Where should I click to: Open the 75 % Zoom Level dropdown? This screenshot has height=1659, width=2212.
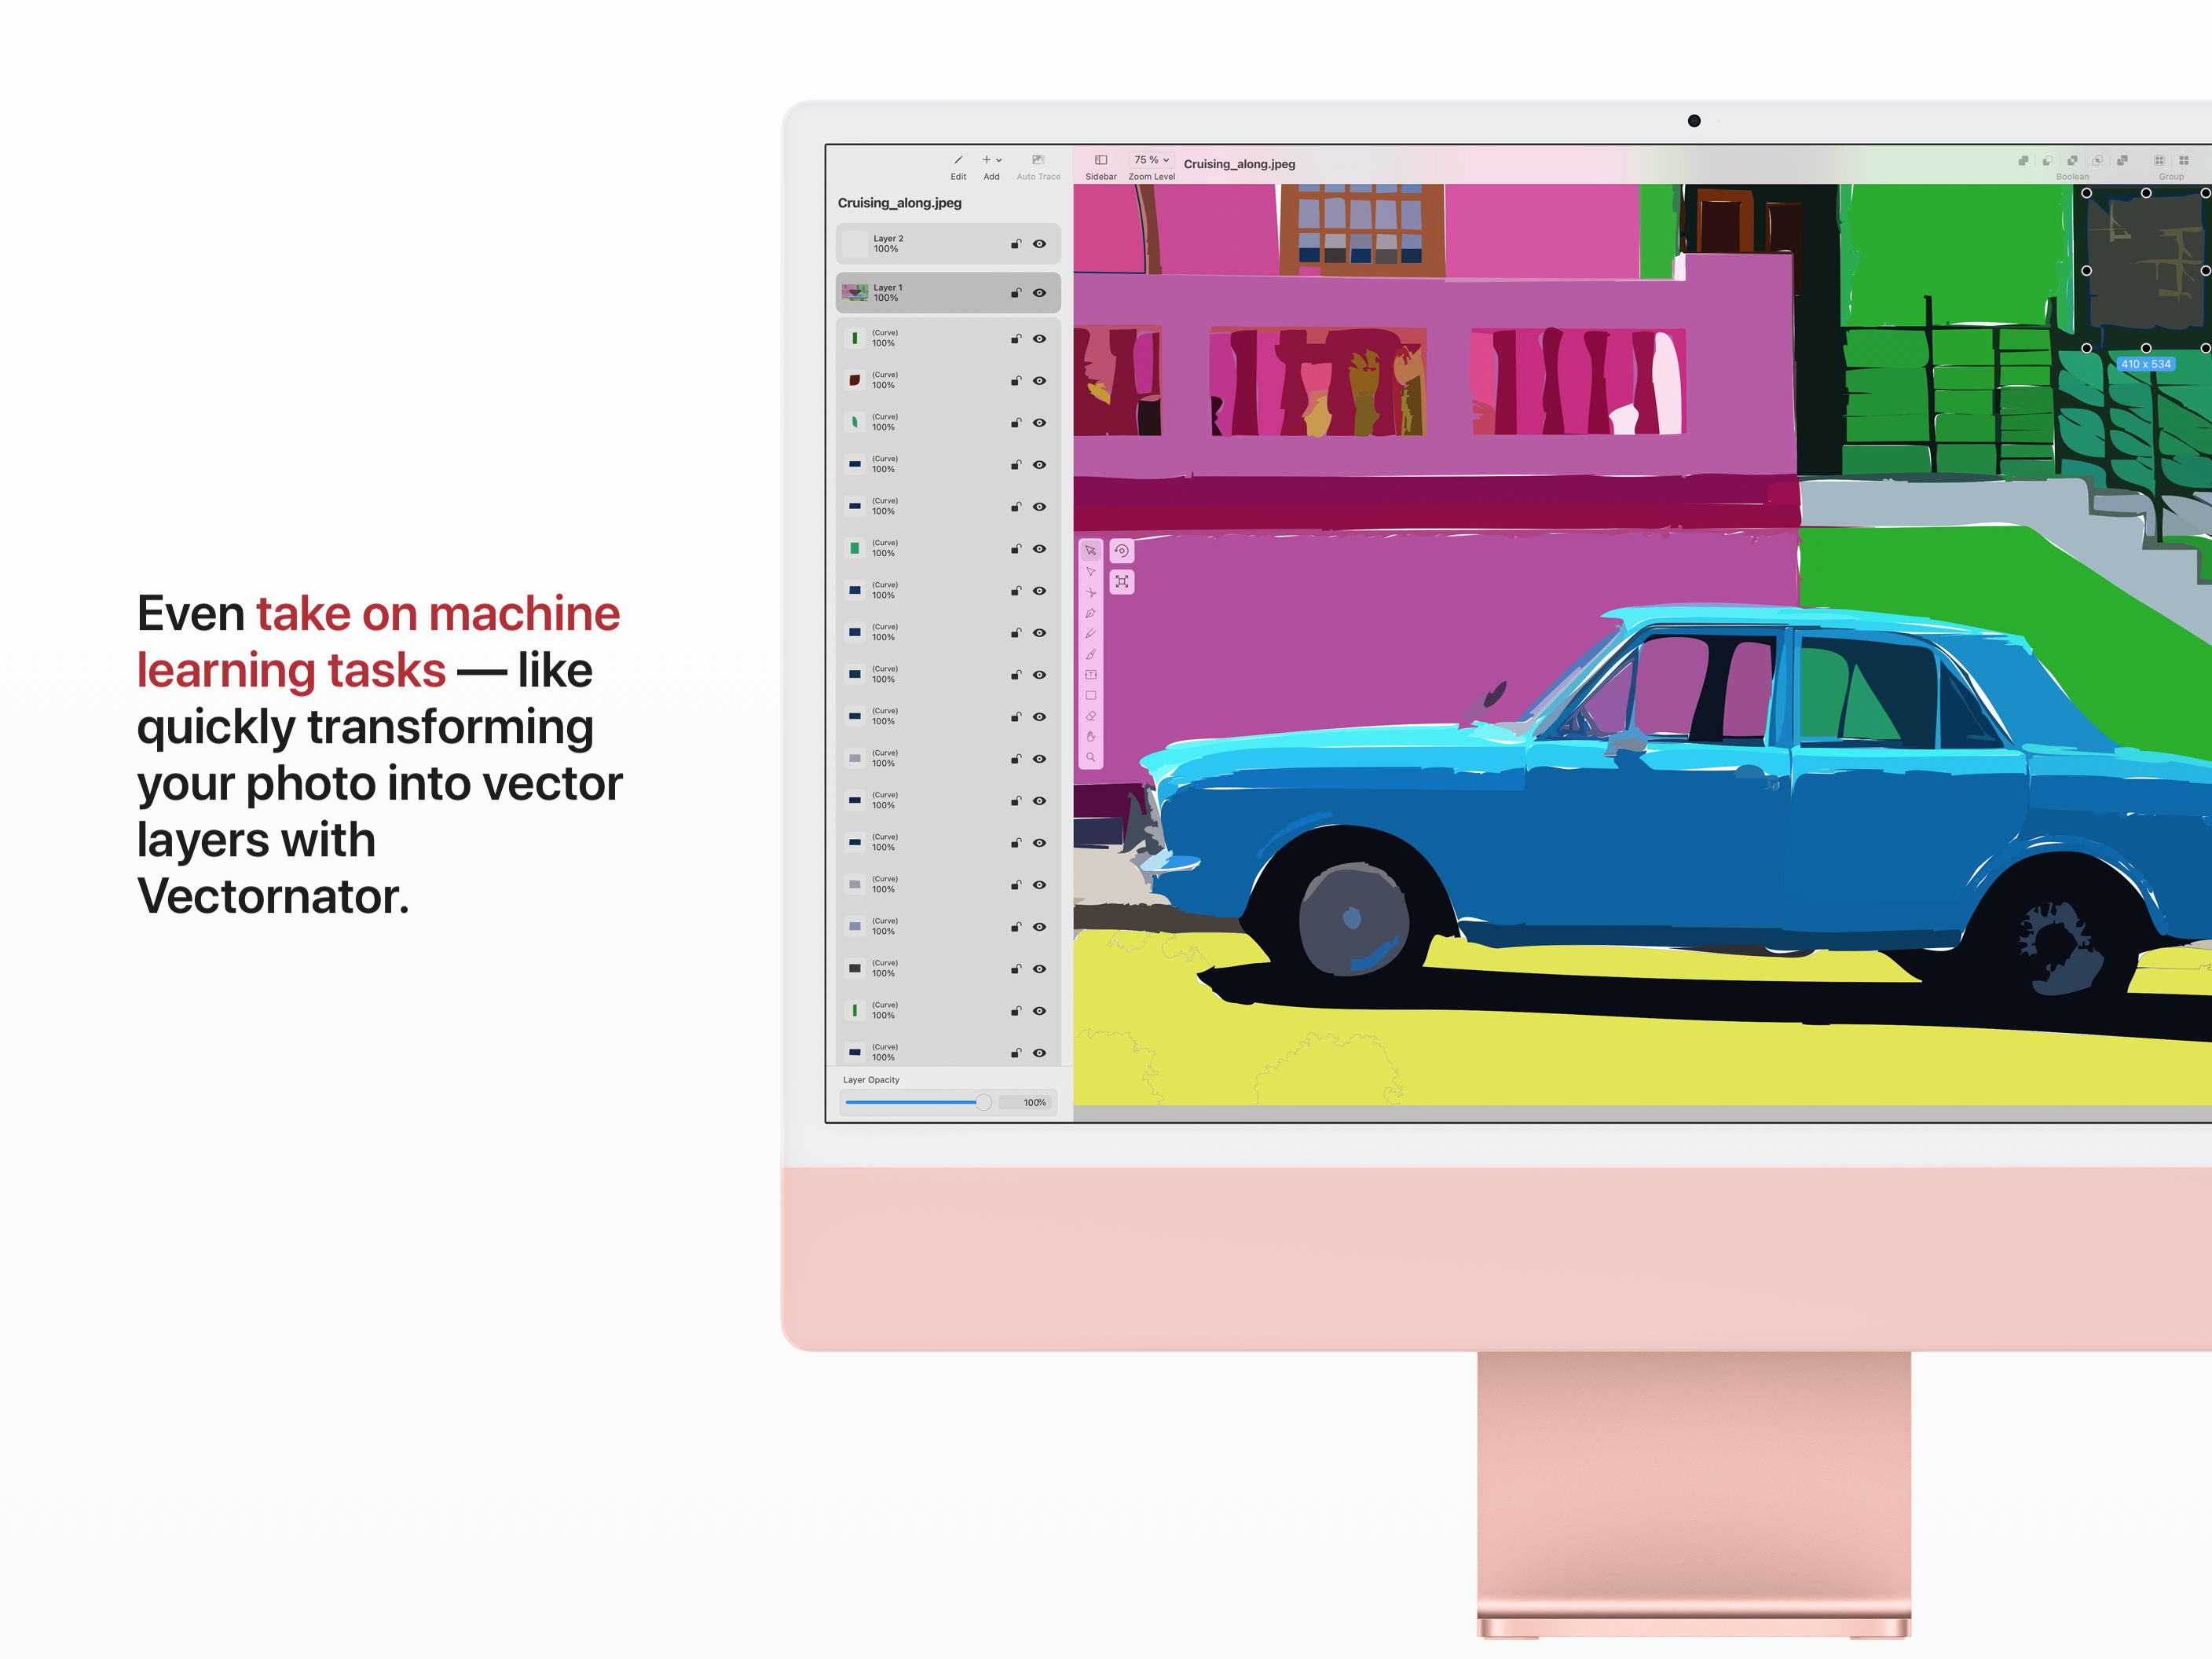tap(1151, 160)
